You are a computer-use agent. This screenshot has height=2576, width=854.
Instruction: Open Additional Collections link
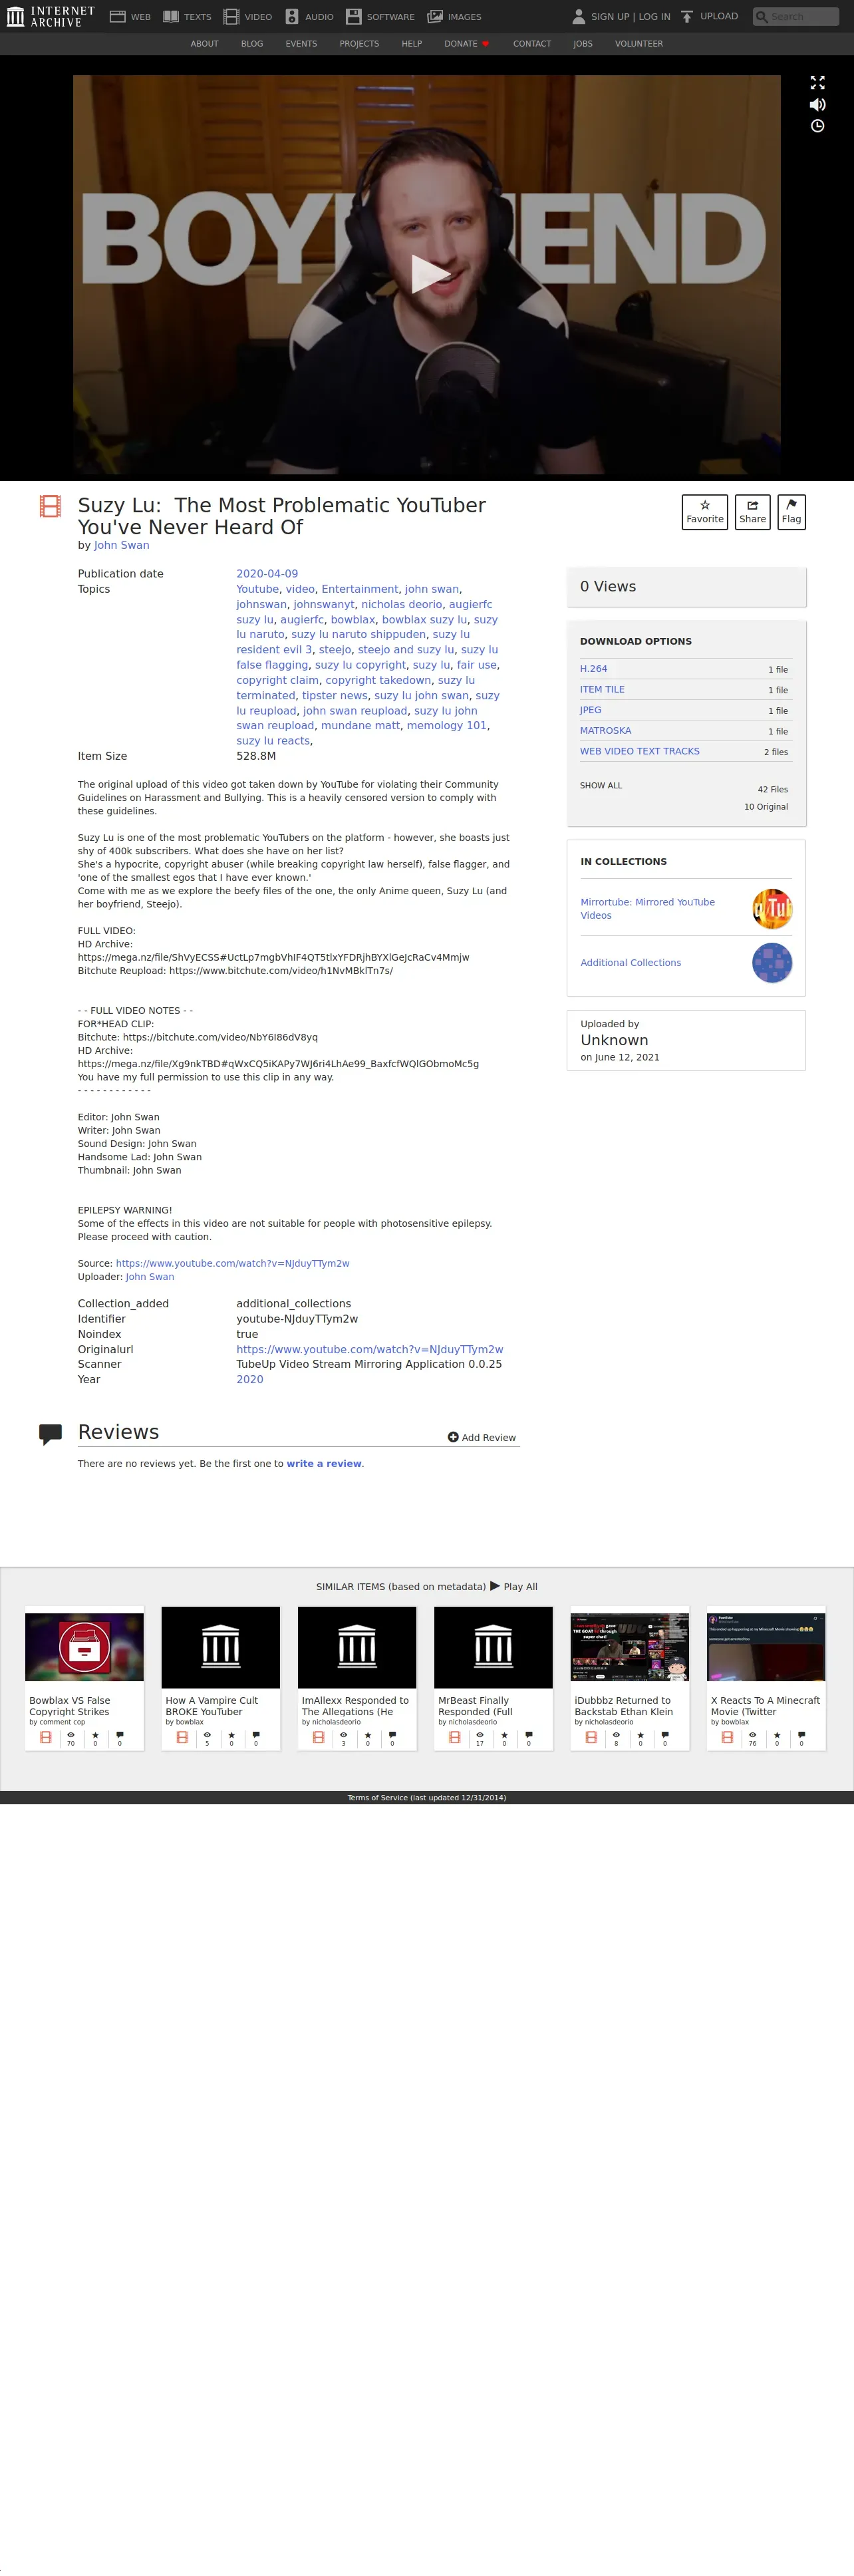coord(631,963)
